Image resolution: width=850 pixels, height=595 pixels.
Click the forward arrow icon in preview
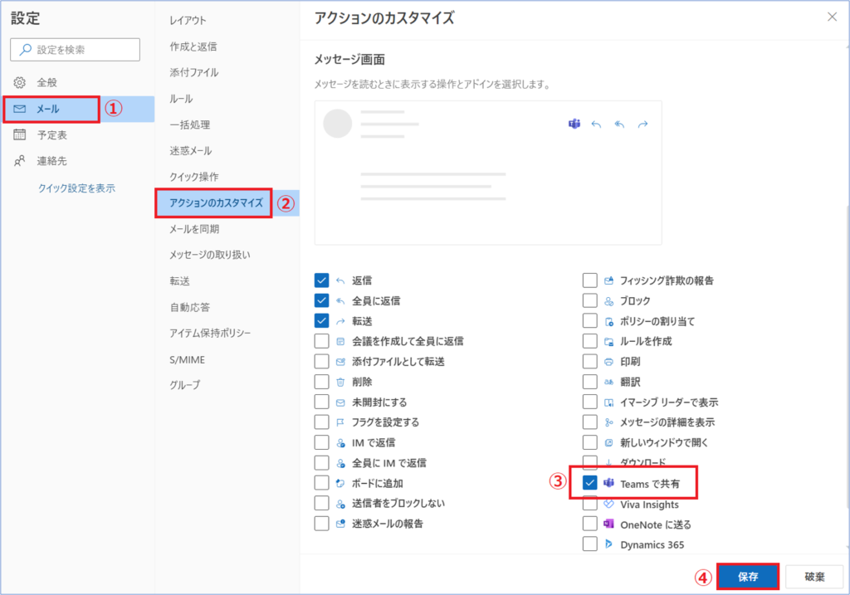click(x=642, y=124)
